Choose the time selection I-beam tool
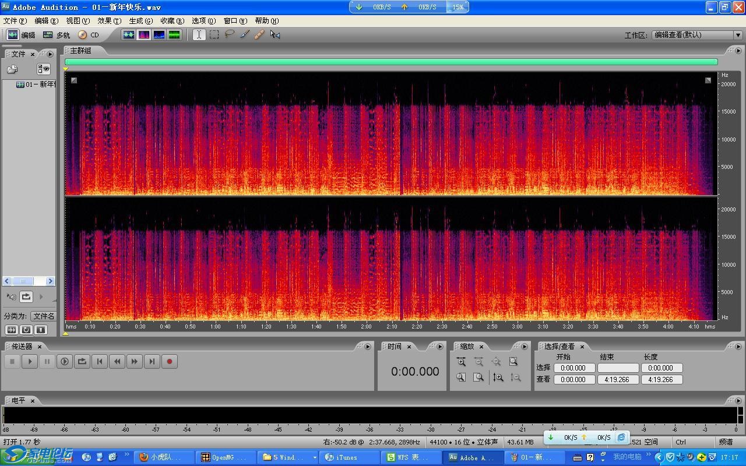746x466 pixels. 199,35
